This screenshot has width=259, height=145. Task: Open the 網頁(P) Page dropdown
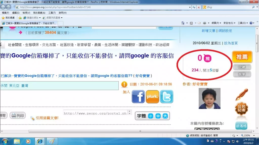216,23
